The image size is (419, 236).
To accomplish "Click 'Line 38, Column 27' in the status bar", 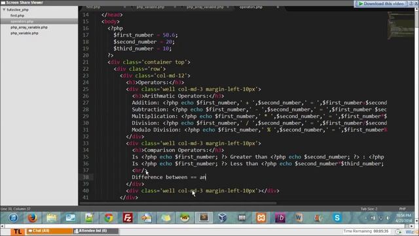I will (15, 209).
